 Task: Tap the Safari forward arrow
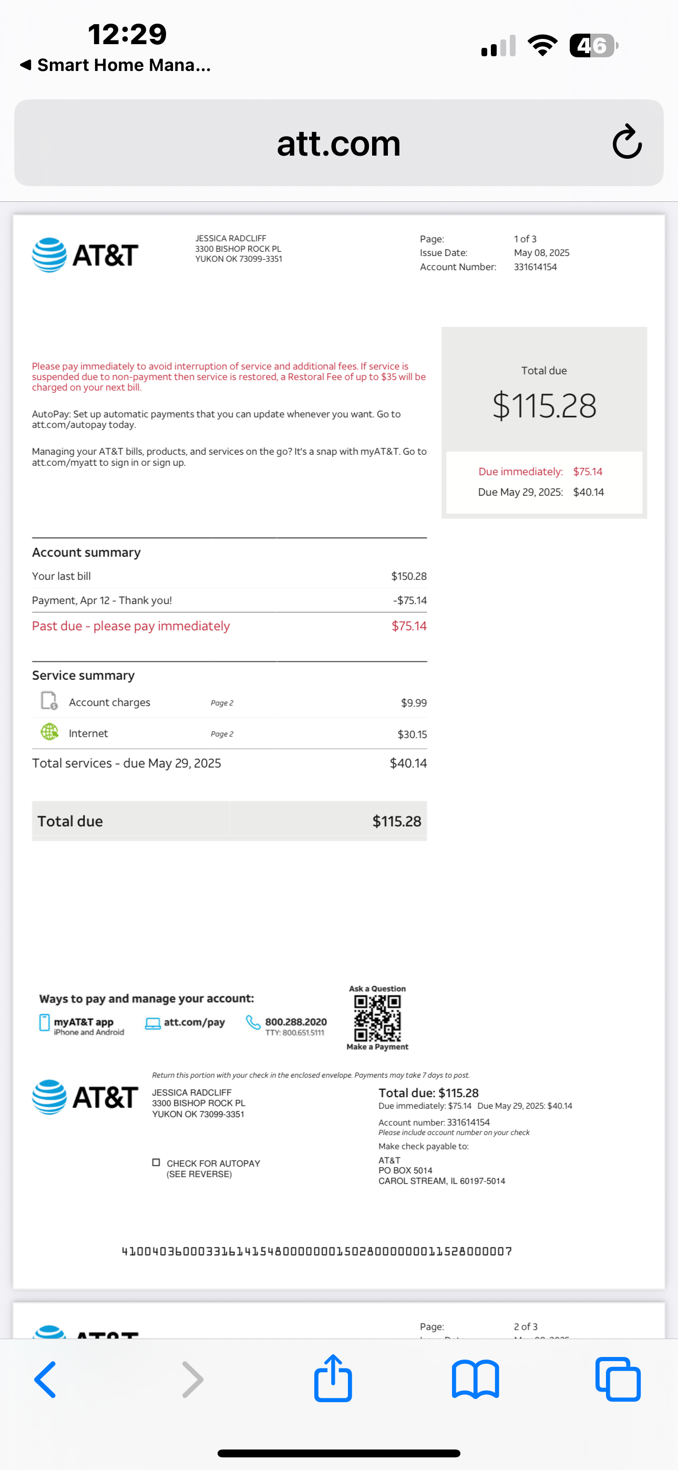tap(192, 1379)
